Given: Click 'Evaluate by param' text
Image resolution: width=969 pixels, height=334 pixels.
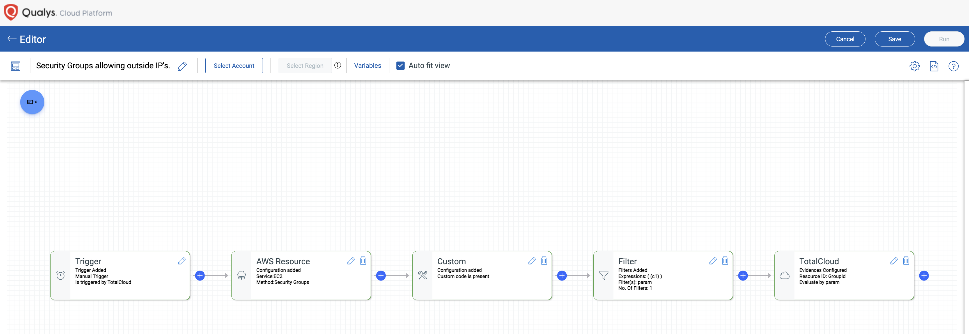Looking at the screenshot, I should pyautogui.click(x=819, y=282).
